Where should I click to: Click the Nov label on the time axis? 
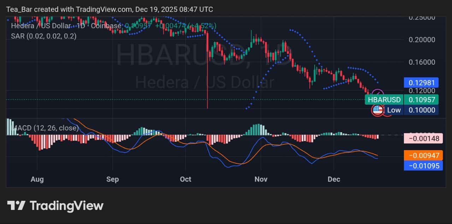tap(261, 179)
